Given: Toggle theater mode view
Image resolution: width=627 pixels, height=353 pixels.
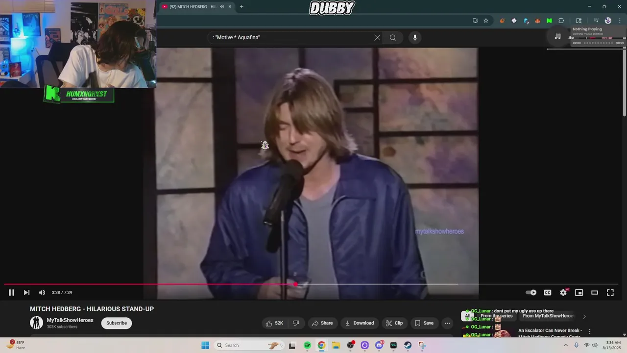Looking at the screenshot, I should coord(595,293).
